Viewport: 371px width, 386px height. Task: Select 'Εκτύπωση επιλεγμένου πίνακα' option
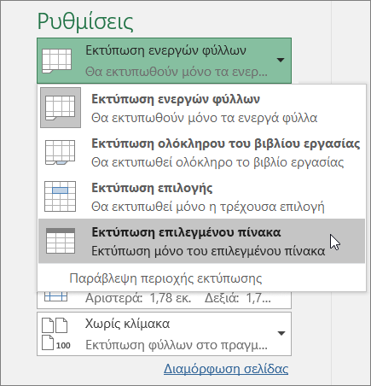[x=201, y=241]
